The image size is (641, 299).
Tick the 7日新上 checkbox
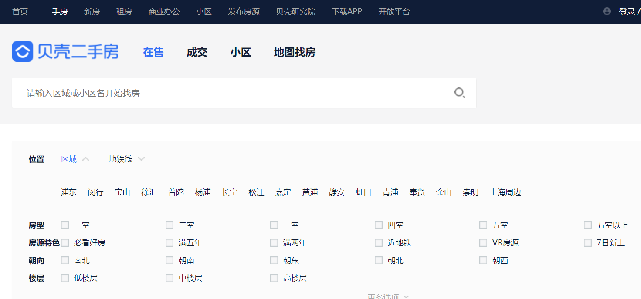click(x=588, y=242)
